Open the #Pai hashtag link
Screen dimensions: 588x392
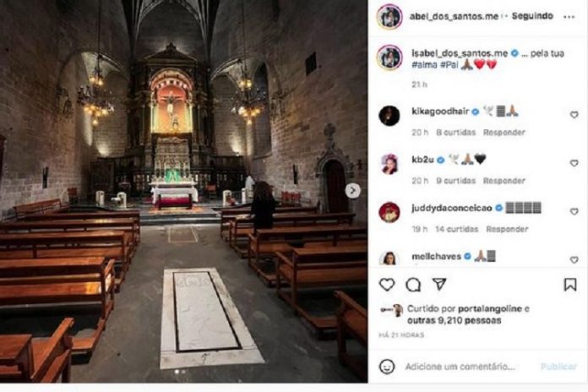click(x=449, y=64)
